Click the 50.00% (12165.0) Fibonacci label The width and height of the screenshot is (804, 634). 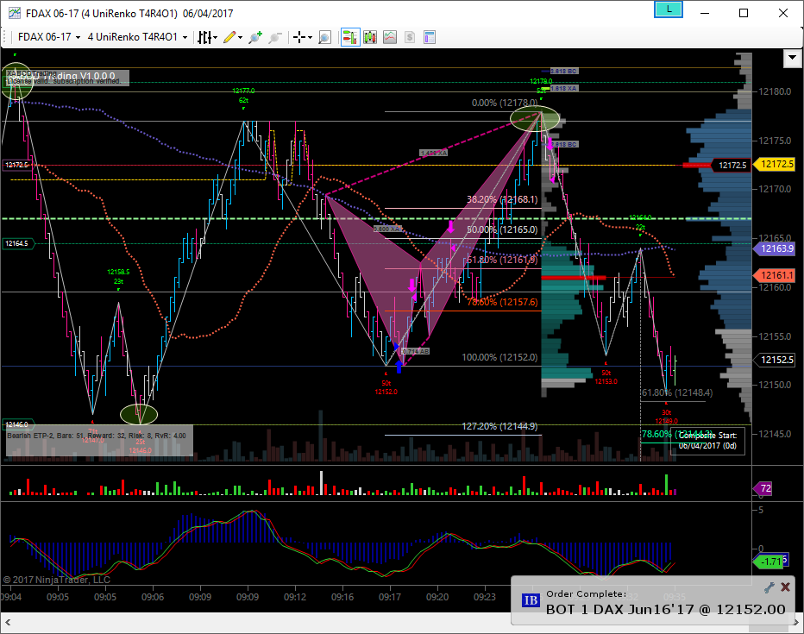(x=502, y=229)
